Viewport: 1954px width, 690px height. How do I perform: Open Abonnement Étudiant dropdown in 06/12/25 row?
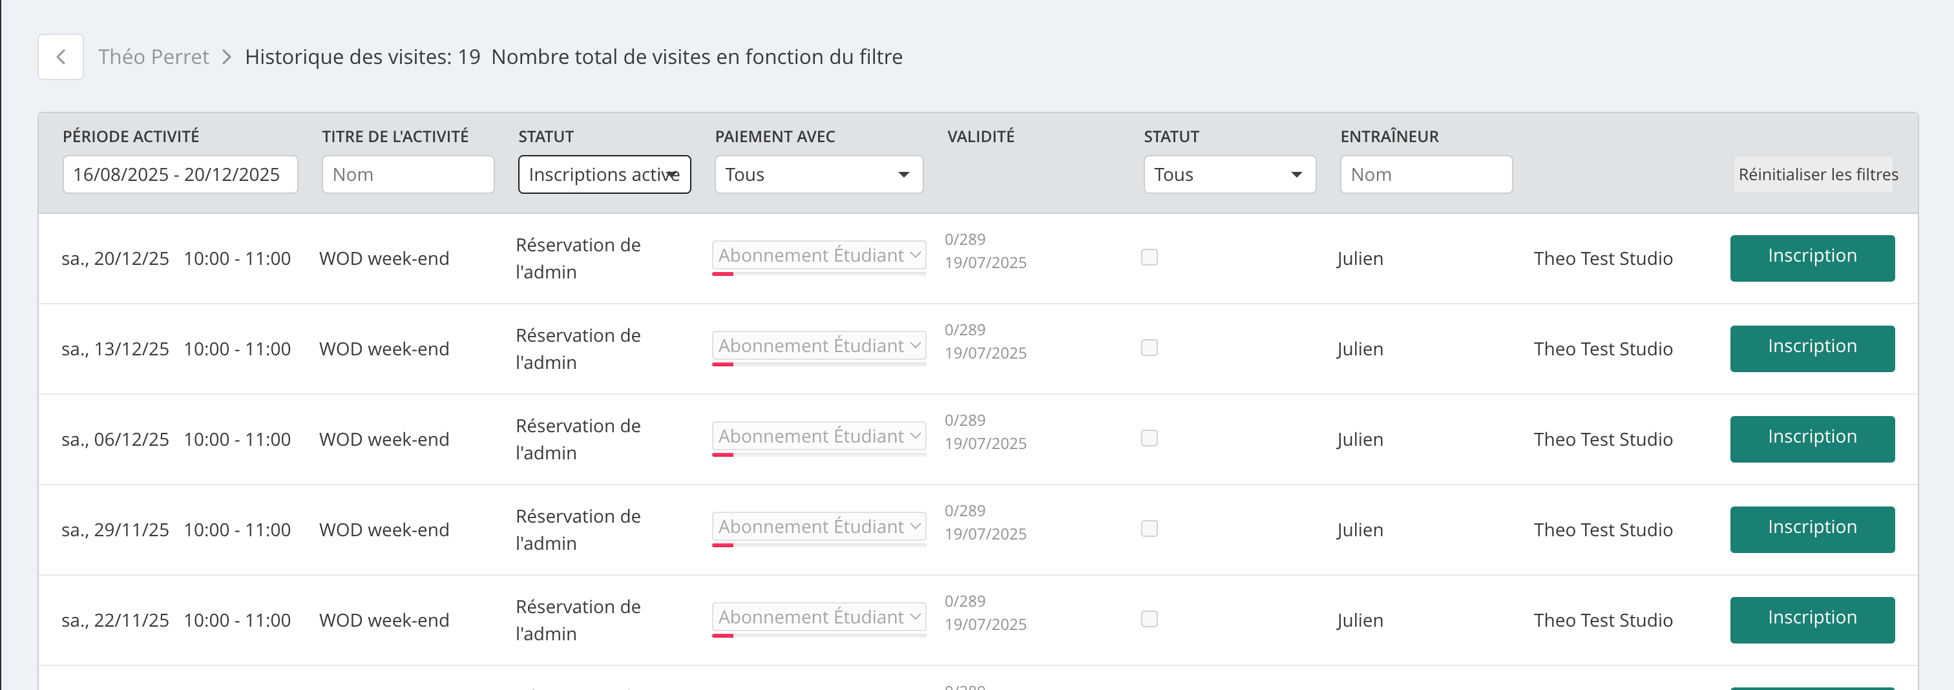point(819,436)
